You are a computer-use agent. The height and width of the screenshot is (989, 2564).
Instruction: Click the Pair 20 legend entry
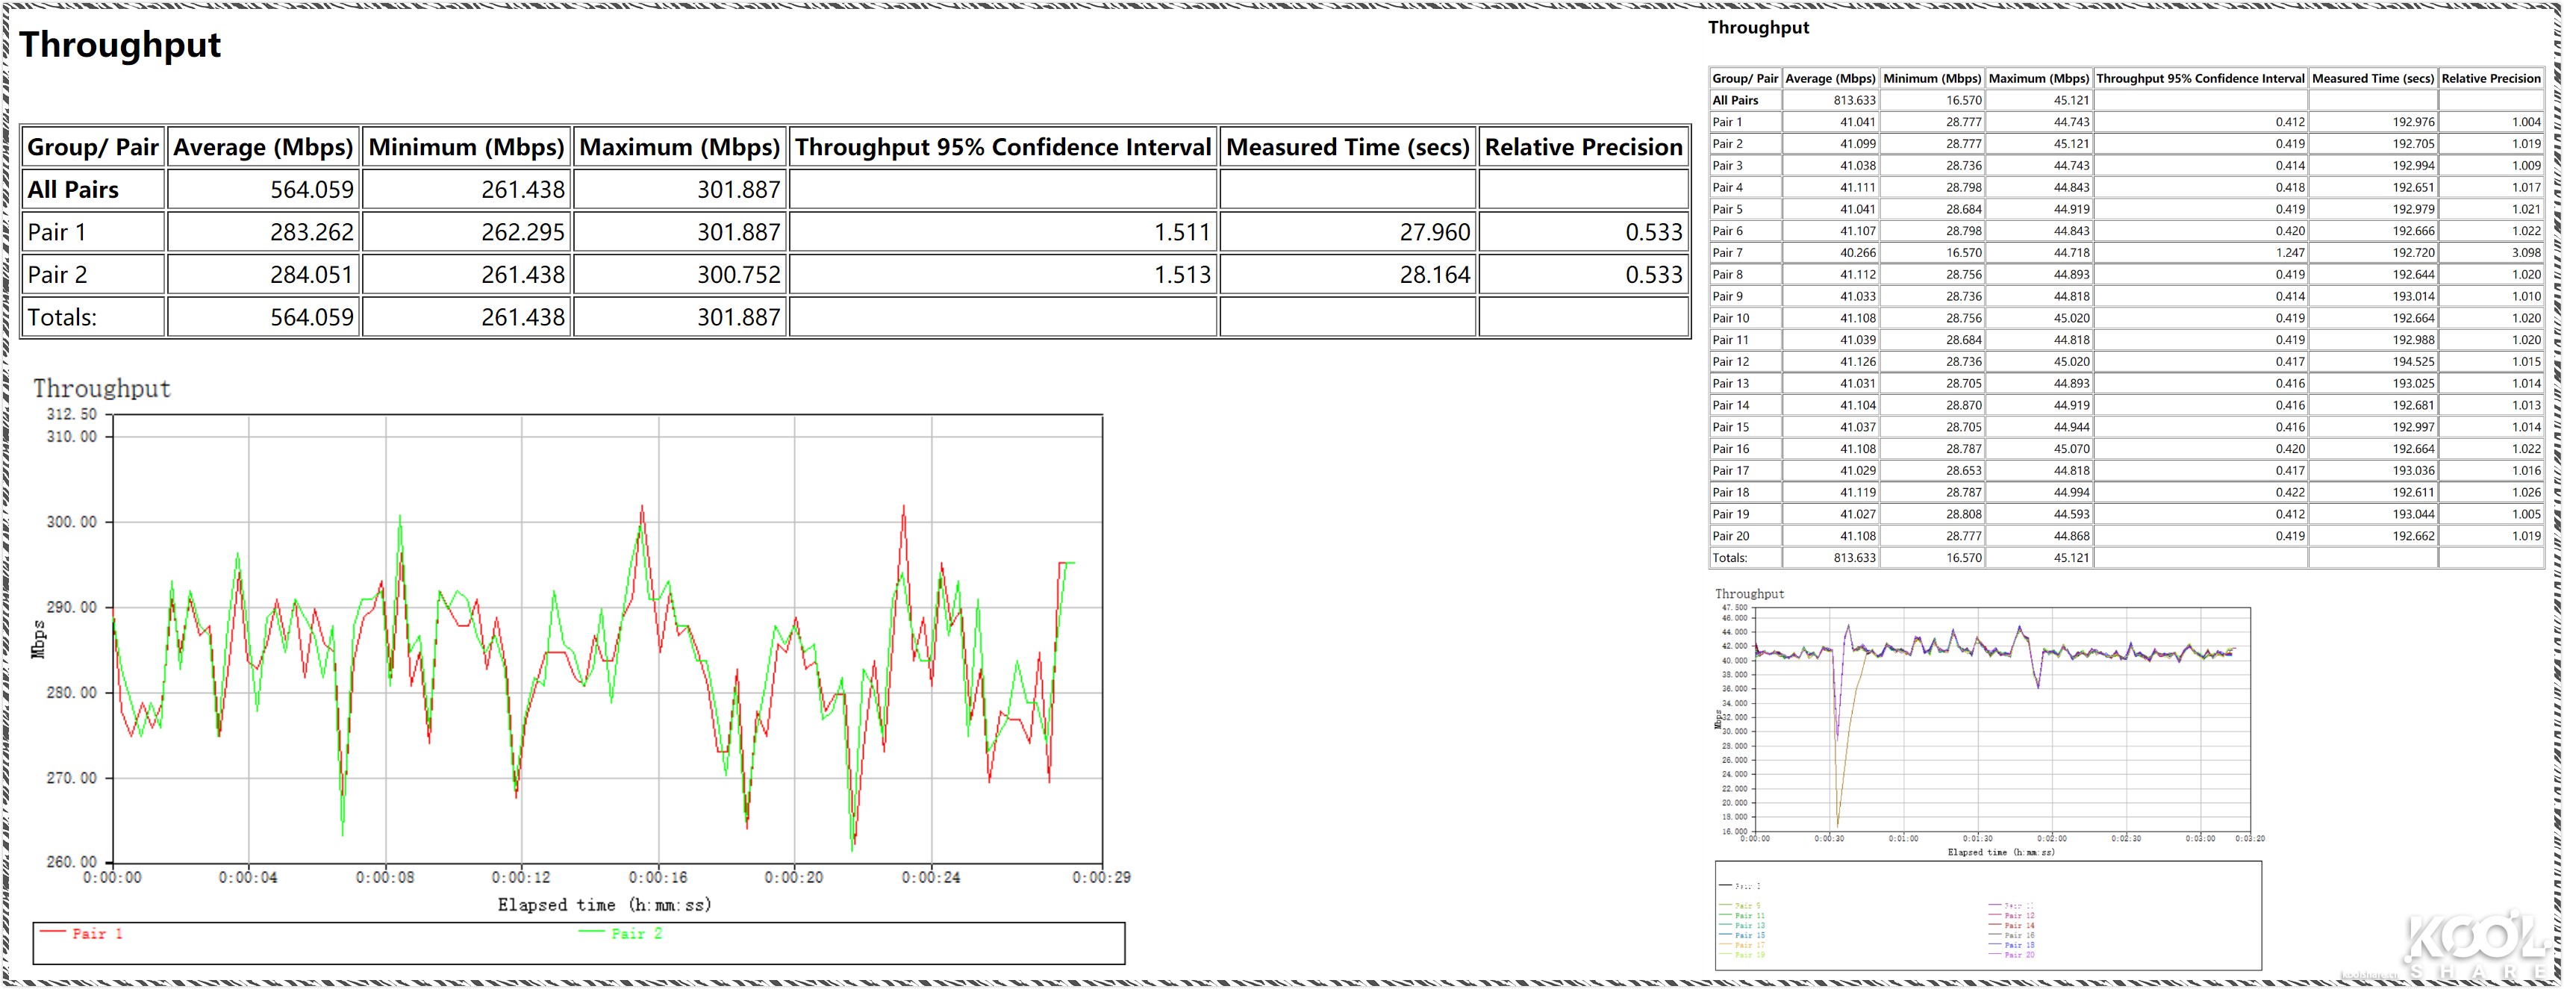(2020, 955)
